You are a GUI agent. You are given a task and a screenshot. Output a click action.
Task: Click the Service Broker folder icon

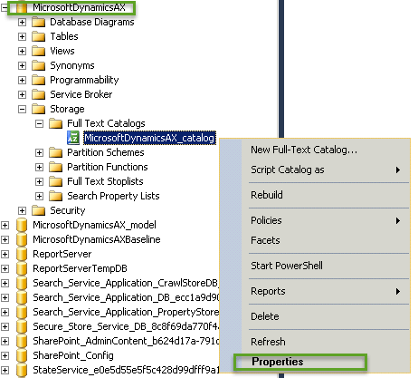pyautogui.click(x=38, y=94)
